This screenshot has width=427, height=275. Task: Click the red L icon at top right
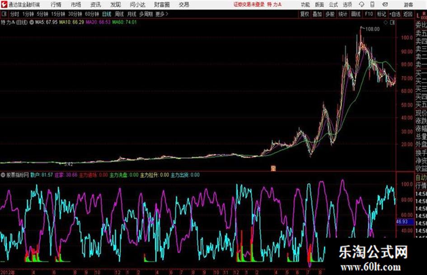tap(418, 15)
